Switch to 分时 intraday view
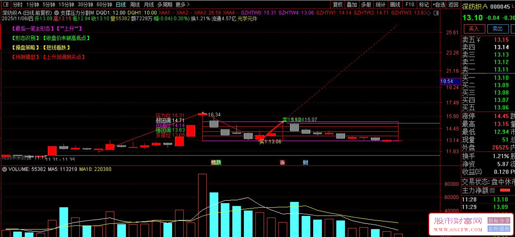515x237 pixels. [17, 5]
